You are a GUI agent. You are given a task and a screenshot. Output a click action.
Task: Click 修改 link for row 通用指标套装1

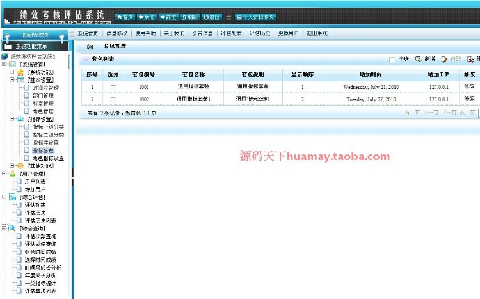(469, 99)
